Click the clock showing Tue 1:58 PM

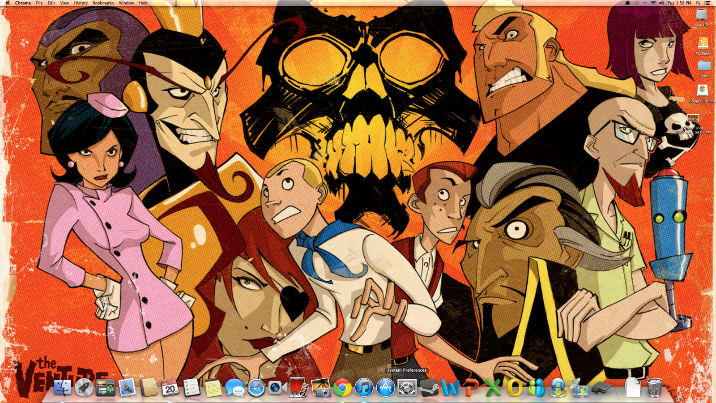click(x=679, y=3)
